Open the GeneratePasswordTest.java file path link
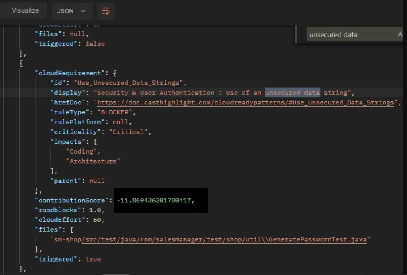Image resolution: width=407 pixels, height=275 pixels. 224,239
